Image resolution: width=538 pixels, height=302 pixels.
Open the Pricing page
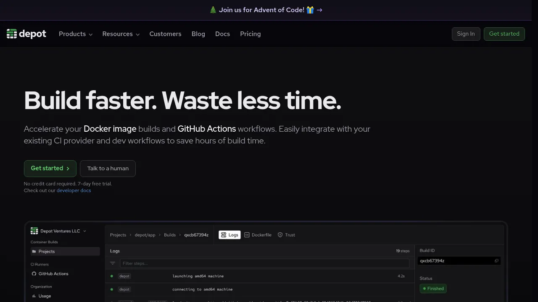pos(251,34)
